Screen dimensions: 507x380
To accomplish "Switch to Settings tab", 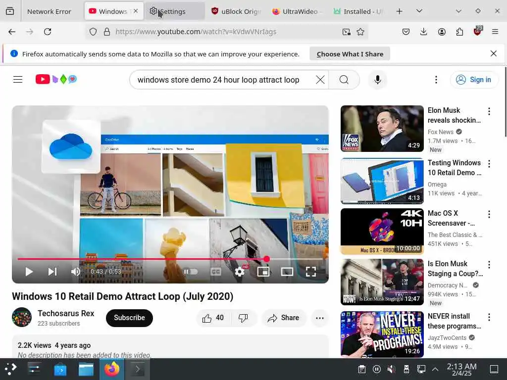I will tap(175, 11).
